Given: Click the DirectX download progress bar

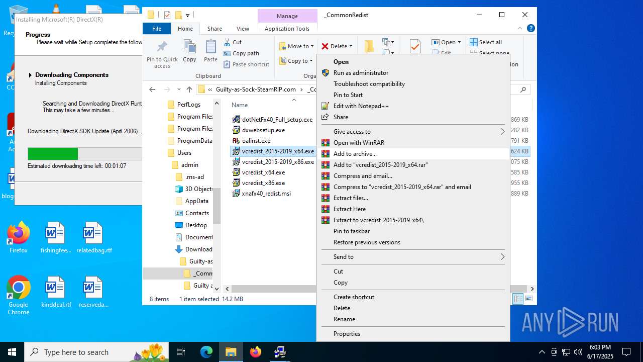Looking at the screenshot, I should click(85, 154).
